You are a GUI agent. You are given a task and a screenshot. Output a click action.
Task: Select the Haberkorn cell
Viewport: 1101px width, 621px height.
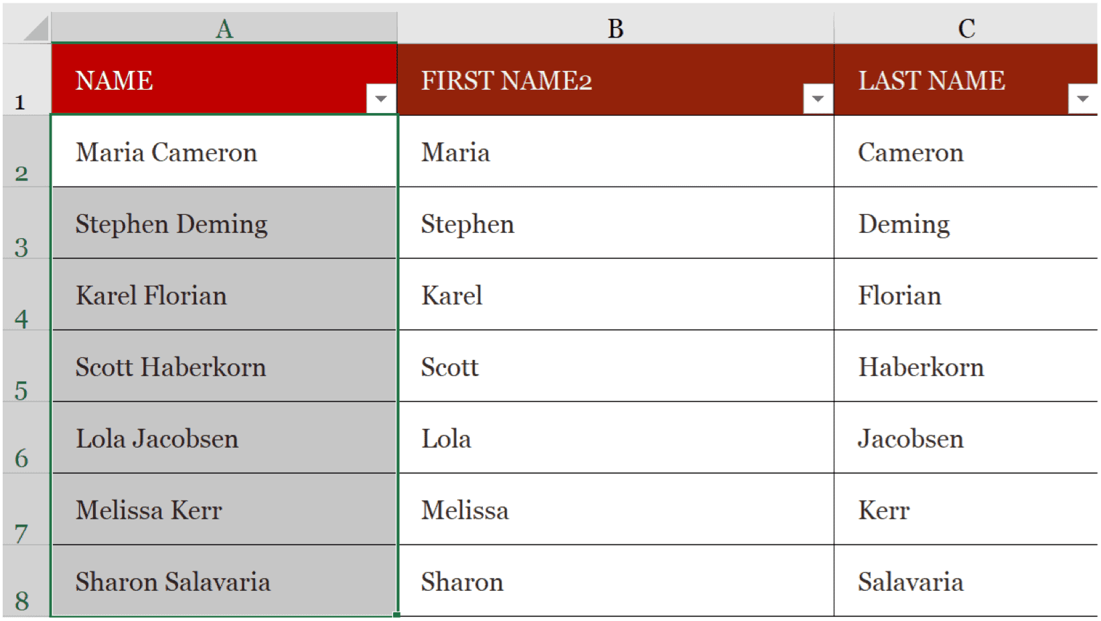(x=966, y=366)
